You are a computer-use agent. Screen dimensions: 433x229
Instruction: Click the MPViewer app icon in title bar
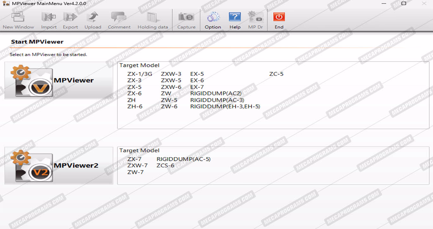coord(6,3)
